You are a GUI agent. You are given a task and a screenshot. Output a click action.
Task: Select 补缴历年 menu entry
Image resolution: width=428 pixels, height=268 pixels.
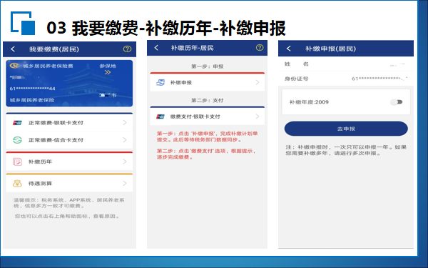pyautogui.click(x=69, y=162)
